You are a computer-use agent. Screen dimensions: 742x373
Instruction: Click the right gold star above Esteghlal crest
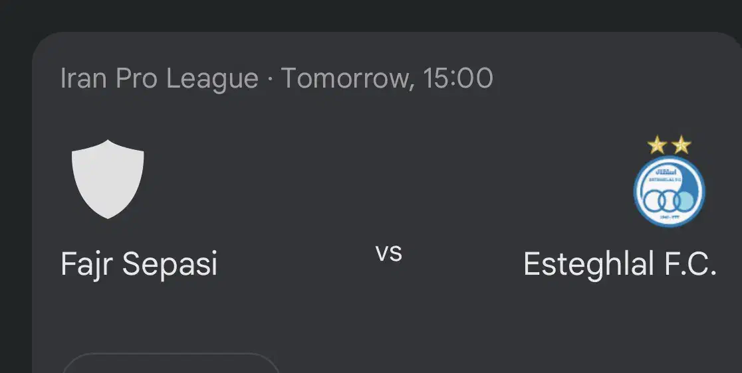(x=681, y=145)
